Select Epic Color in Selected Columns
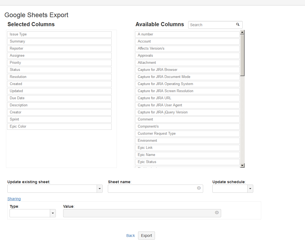 click(59, 126)
